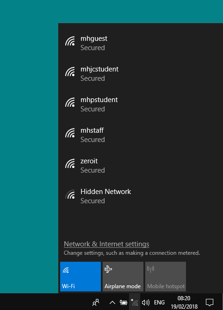Switch input language via ENG indicator
Screen dimensions: 223x310
159,302
